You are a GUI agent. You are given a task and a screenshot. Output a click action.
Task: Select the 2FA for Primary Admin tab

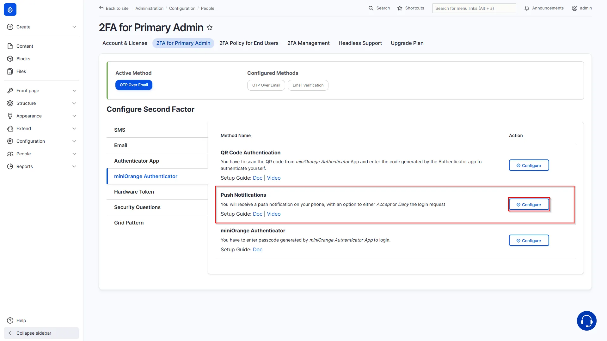183,43
